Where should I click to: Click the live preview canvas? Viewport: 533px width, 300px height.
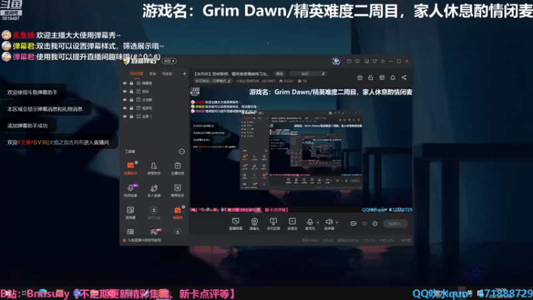tap(301, 150)
